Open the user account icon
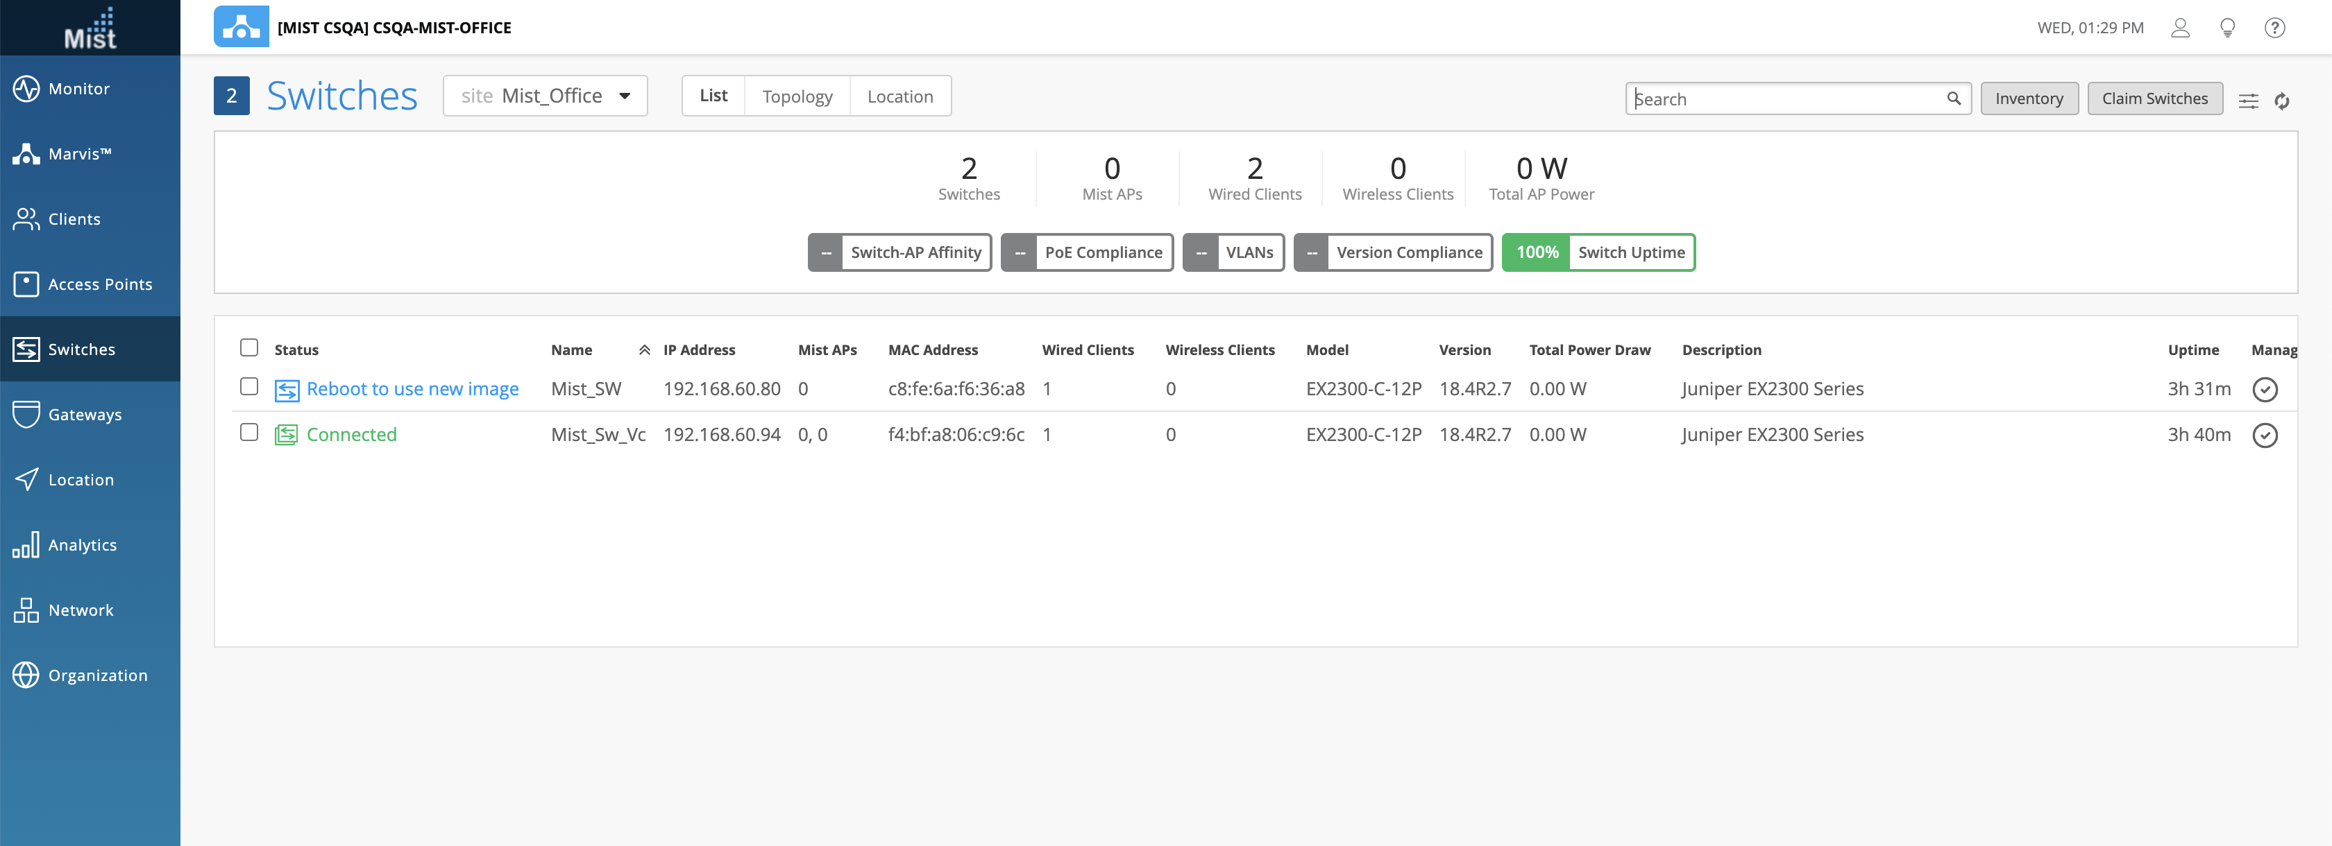2332x846 pixels. click(x=2180, y=28)
